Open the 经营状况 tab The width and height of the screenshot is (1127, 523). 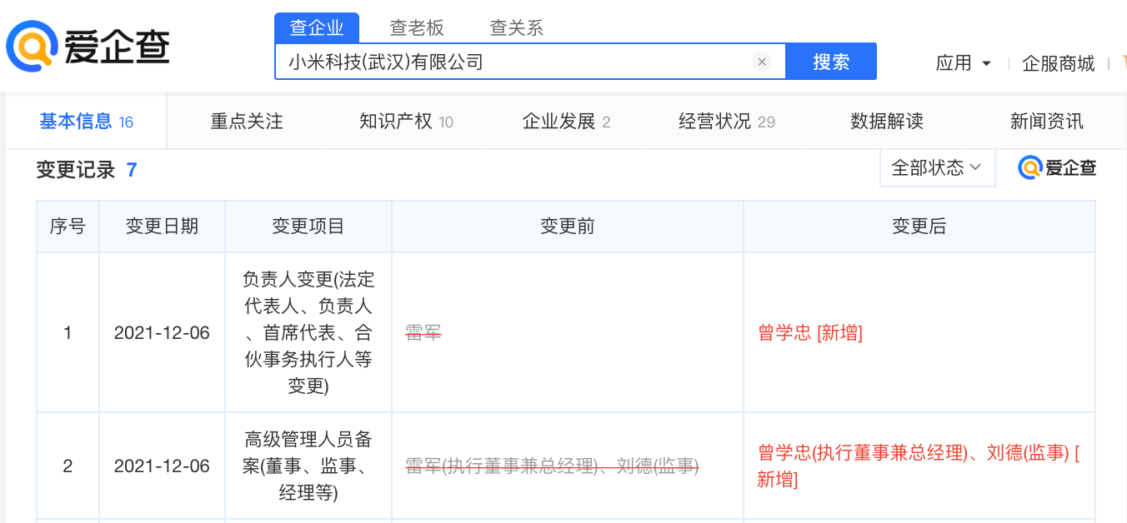click(727, 122)
